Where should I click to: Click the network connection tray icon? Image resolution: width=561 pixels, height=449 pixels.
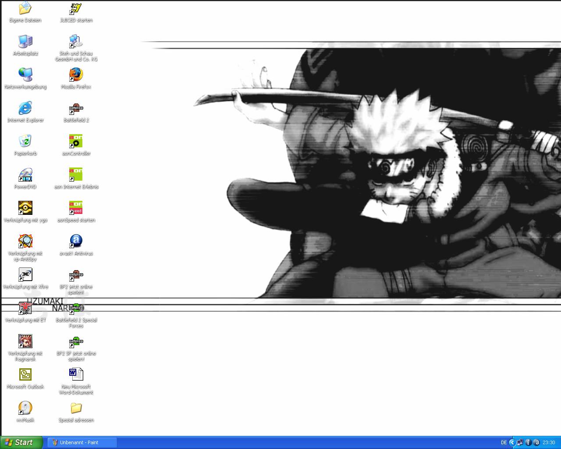[x=520, y=443]
